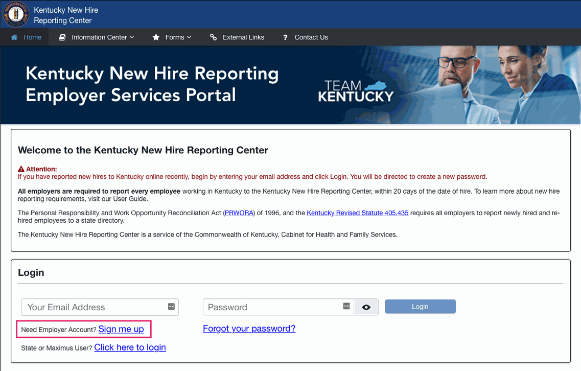Click the red Attention warning triangle icon
Screen dimensions: 581x371
click(21, 169)
